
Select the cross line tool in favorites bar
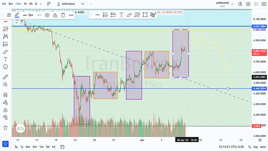[x=97, y=15]
